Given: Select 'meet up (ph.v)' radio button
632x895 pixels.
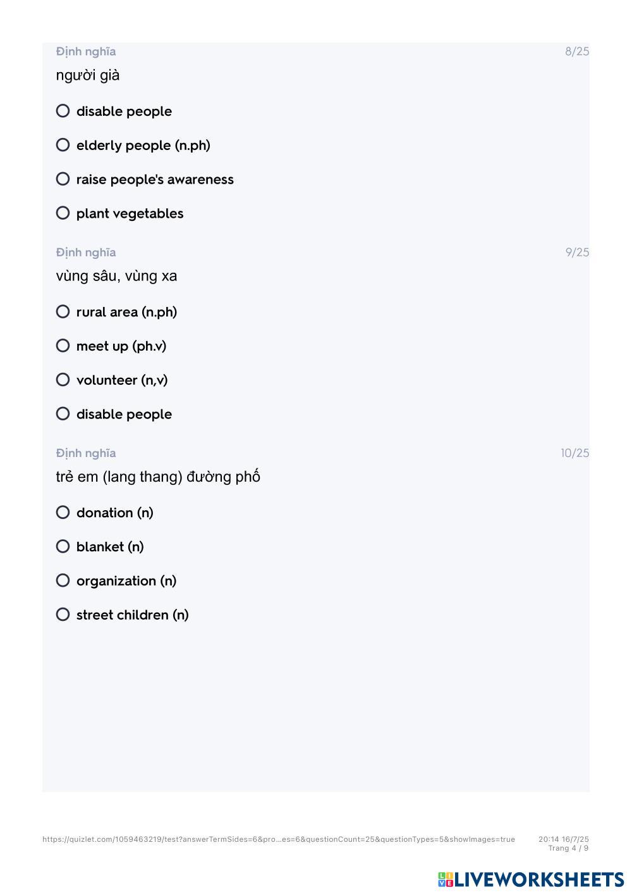Looking at the screenshot, I should pyautogui.click(x=63, y=346).
